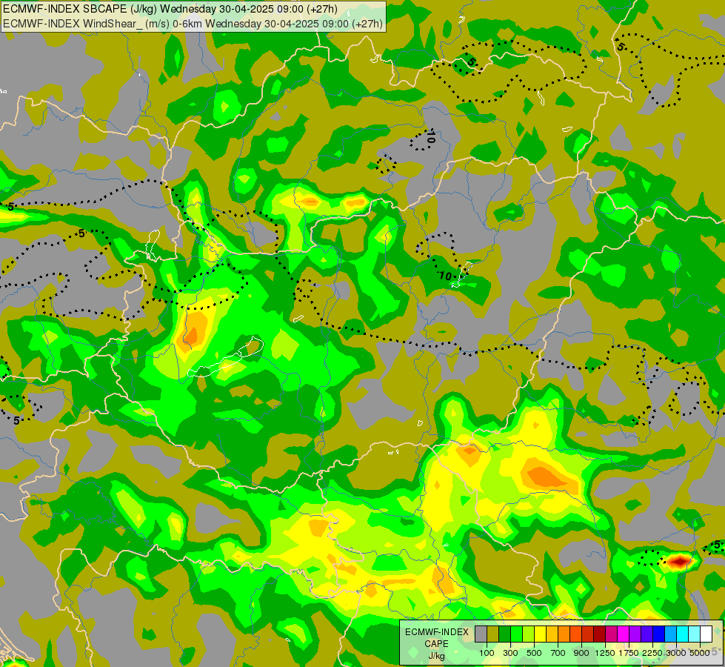Click the 3000 legend value
Screen dimensions: 725x667
(x=676, y=653)
